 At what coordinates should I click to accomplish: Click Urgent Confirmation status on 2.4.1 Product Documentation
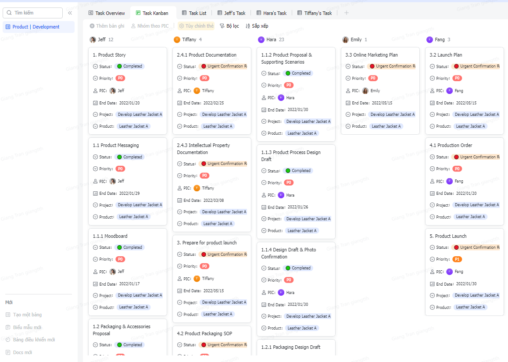(223, 66)
